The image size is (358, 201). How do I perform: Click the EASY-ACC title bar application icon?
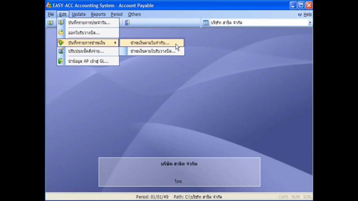[49, 5]
